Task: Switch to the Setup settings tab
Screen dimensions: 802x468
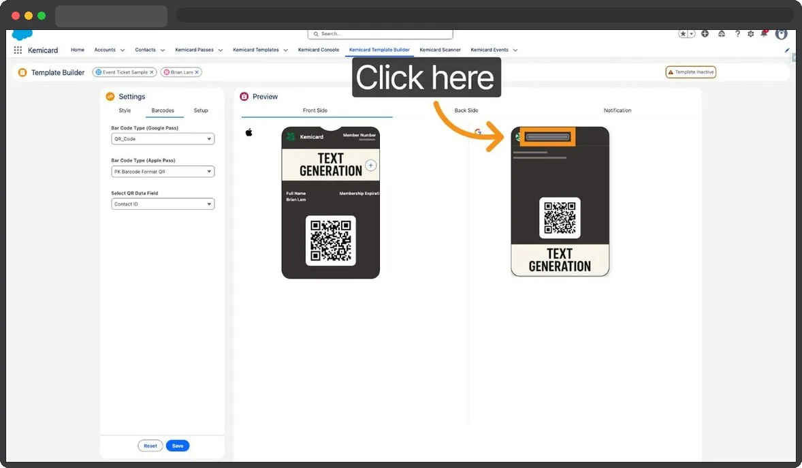Action: (201, 110)
